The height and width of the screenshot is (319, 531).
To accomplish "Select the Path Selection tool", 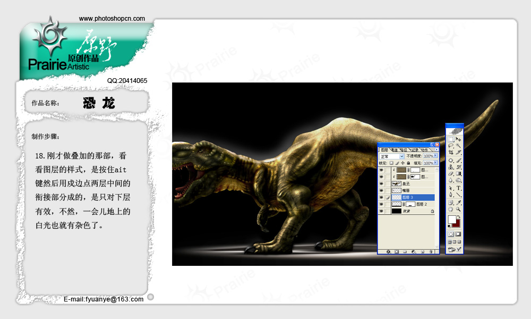I will pos(451,188).
